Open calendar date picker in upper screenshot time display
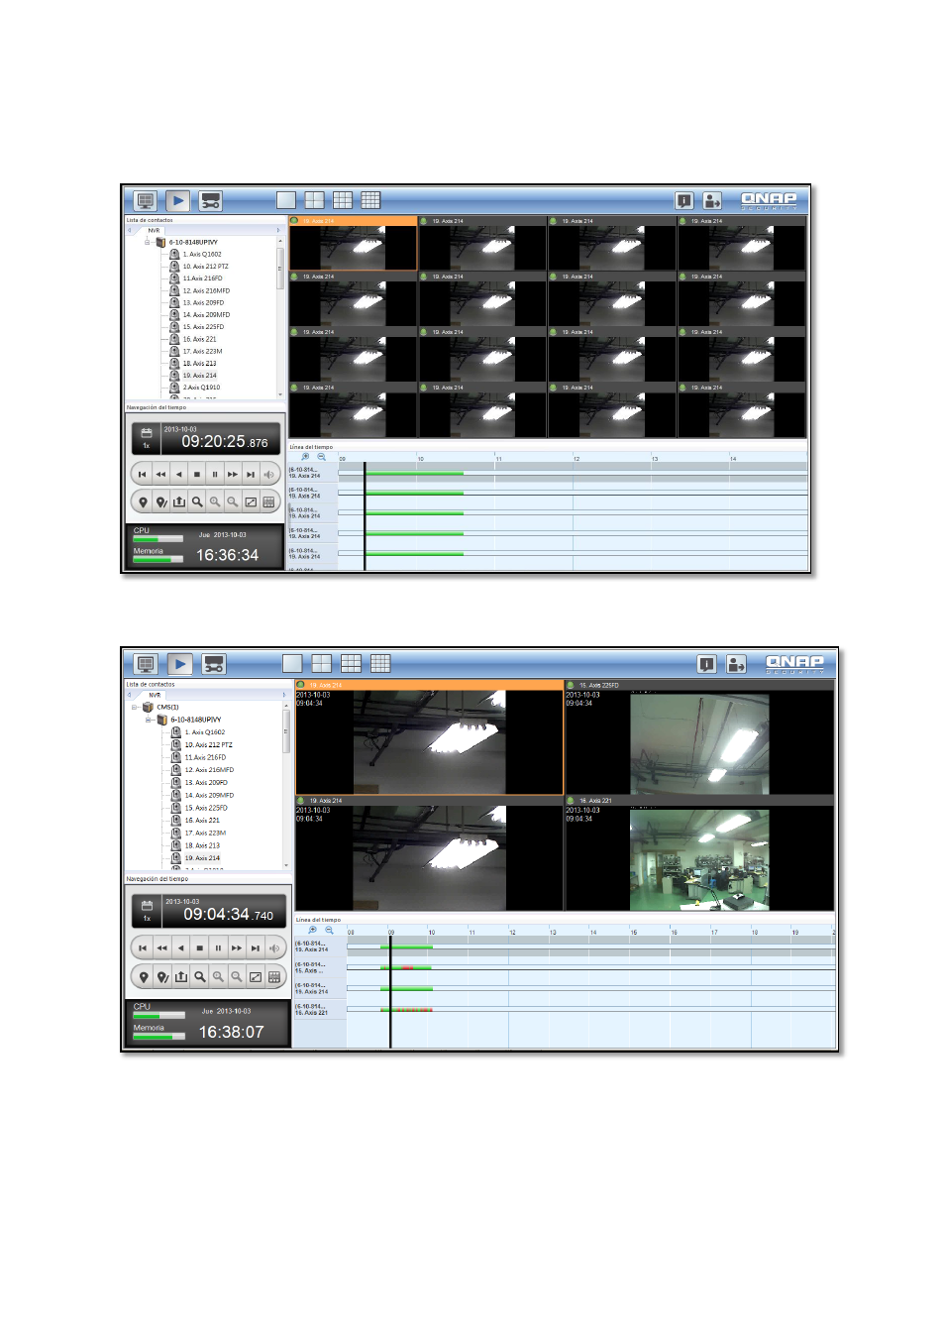 [147, 432]
